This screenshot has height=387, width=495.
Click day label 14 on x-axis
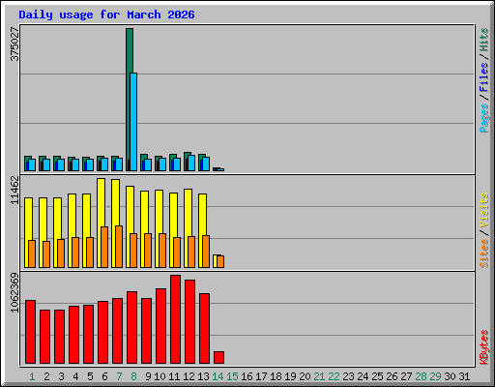coord(218,376)
